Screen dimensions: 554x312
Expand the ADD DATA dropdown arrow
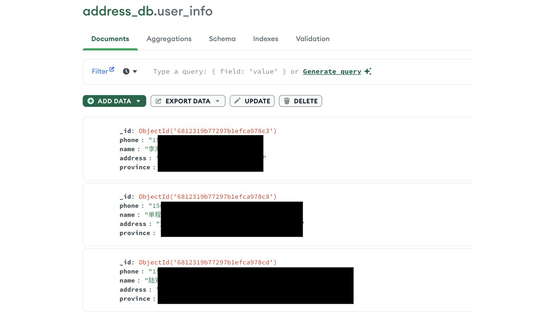click(x=138, y=101)
